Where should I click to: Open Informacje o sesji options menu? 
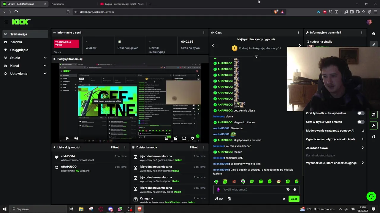[x=204, y=33]
